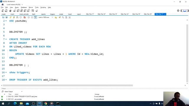Click the 'show triggers;' statement text
Viewport: 189px width, 106px height.
coord(19,72)
